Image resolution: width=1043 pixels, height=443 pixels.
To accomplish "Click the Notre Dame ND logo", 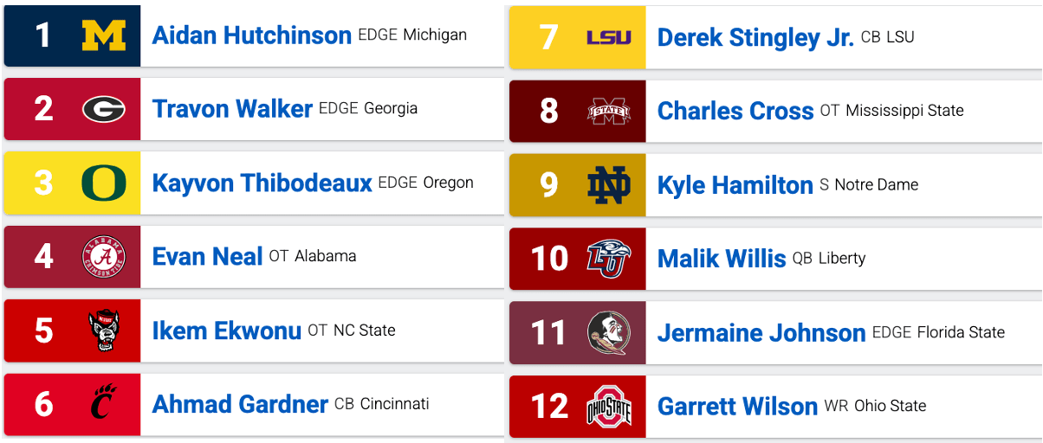I will click(x=609, y=184).
